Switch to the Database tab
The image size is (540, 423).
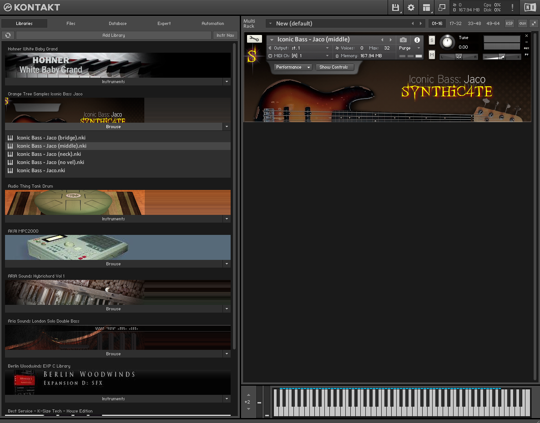[x=118, y=23]
